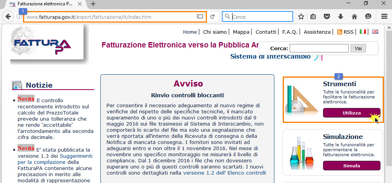Viewport: 392px width, 183px height.
Task: Bookmark this page with the star icon
Action: click(301, 17)
